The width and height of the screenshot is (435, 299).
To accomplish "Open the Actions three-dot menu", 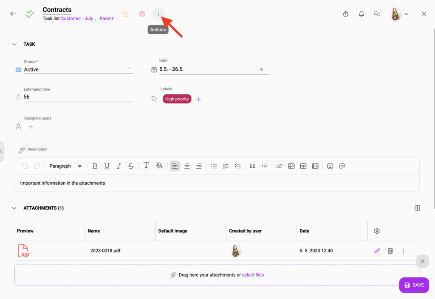I will [158, 14].
